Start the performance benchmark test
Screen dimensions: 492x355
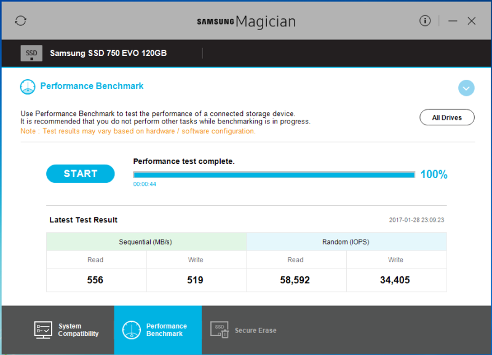tap(81, 174)
